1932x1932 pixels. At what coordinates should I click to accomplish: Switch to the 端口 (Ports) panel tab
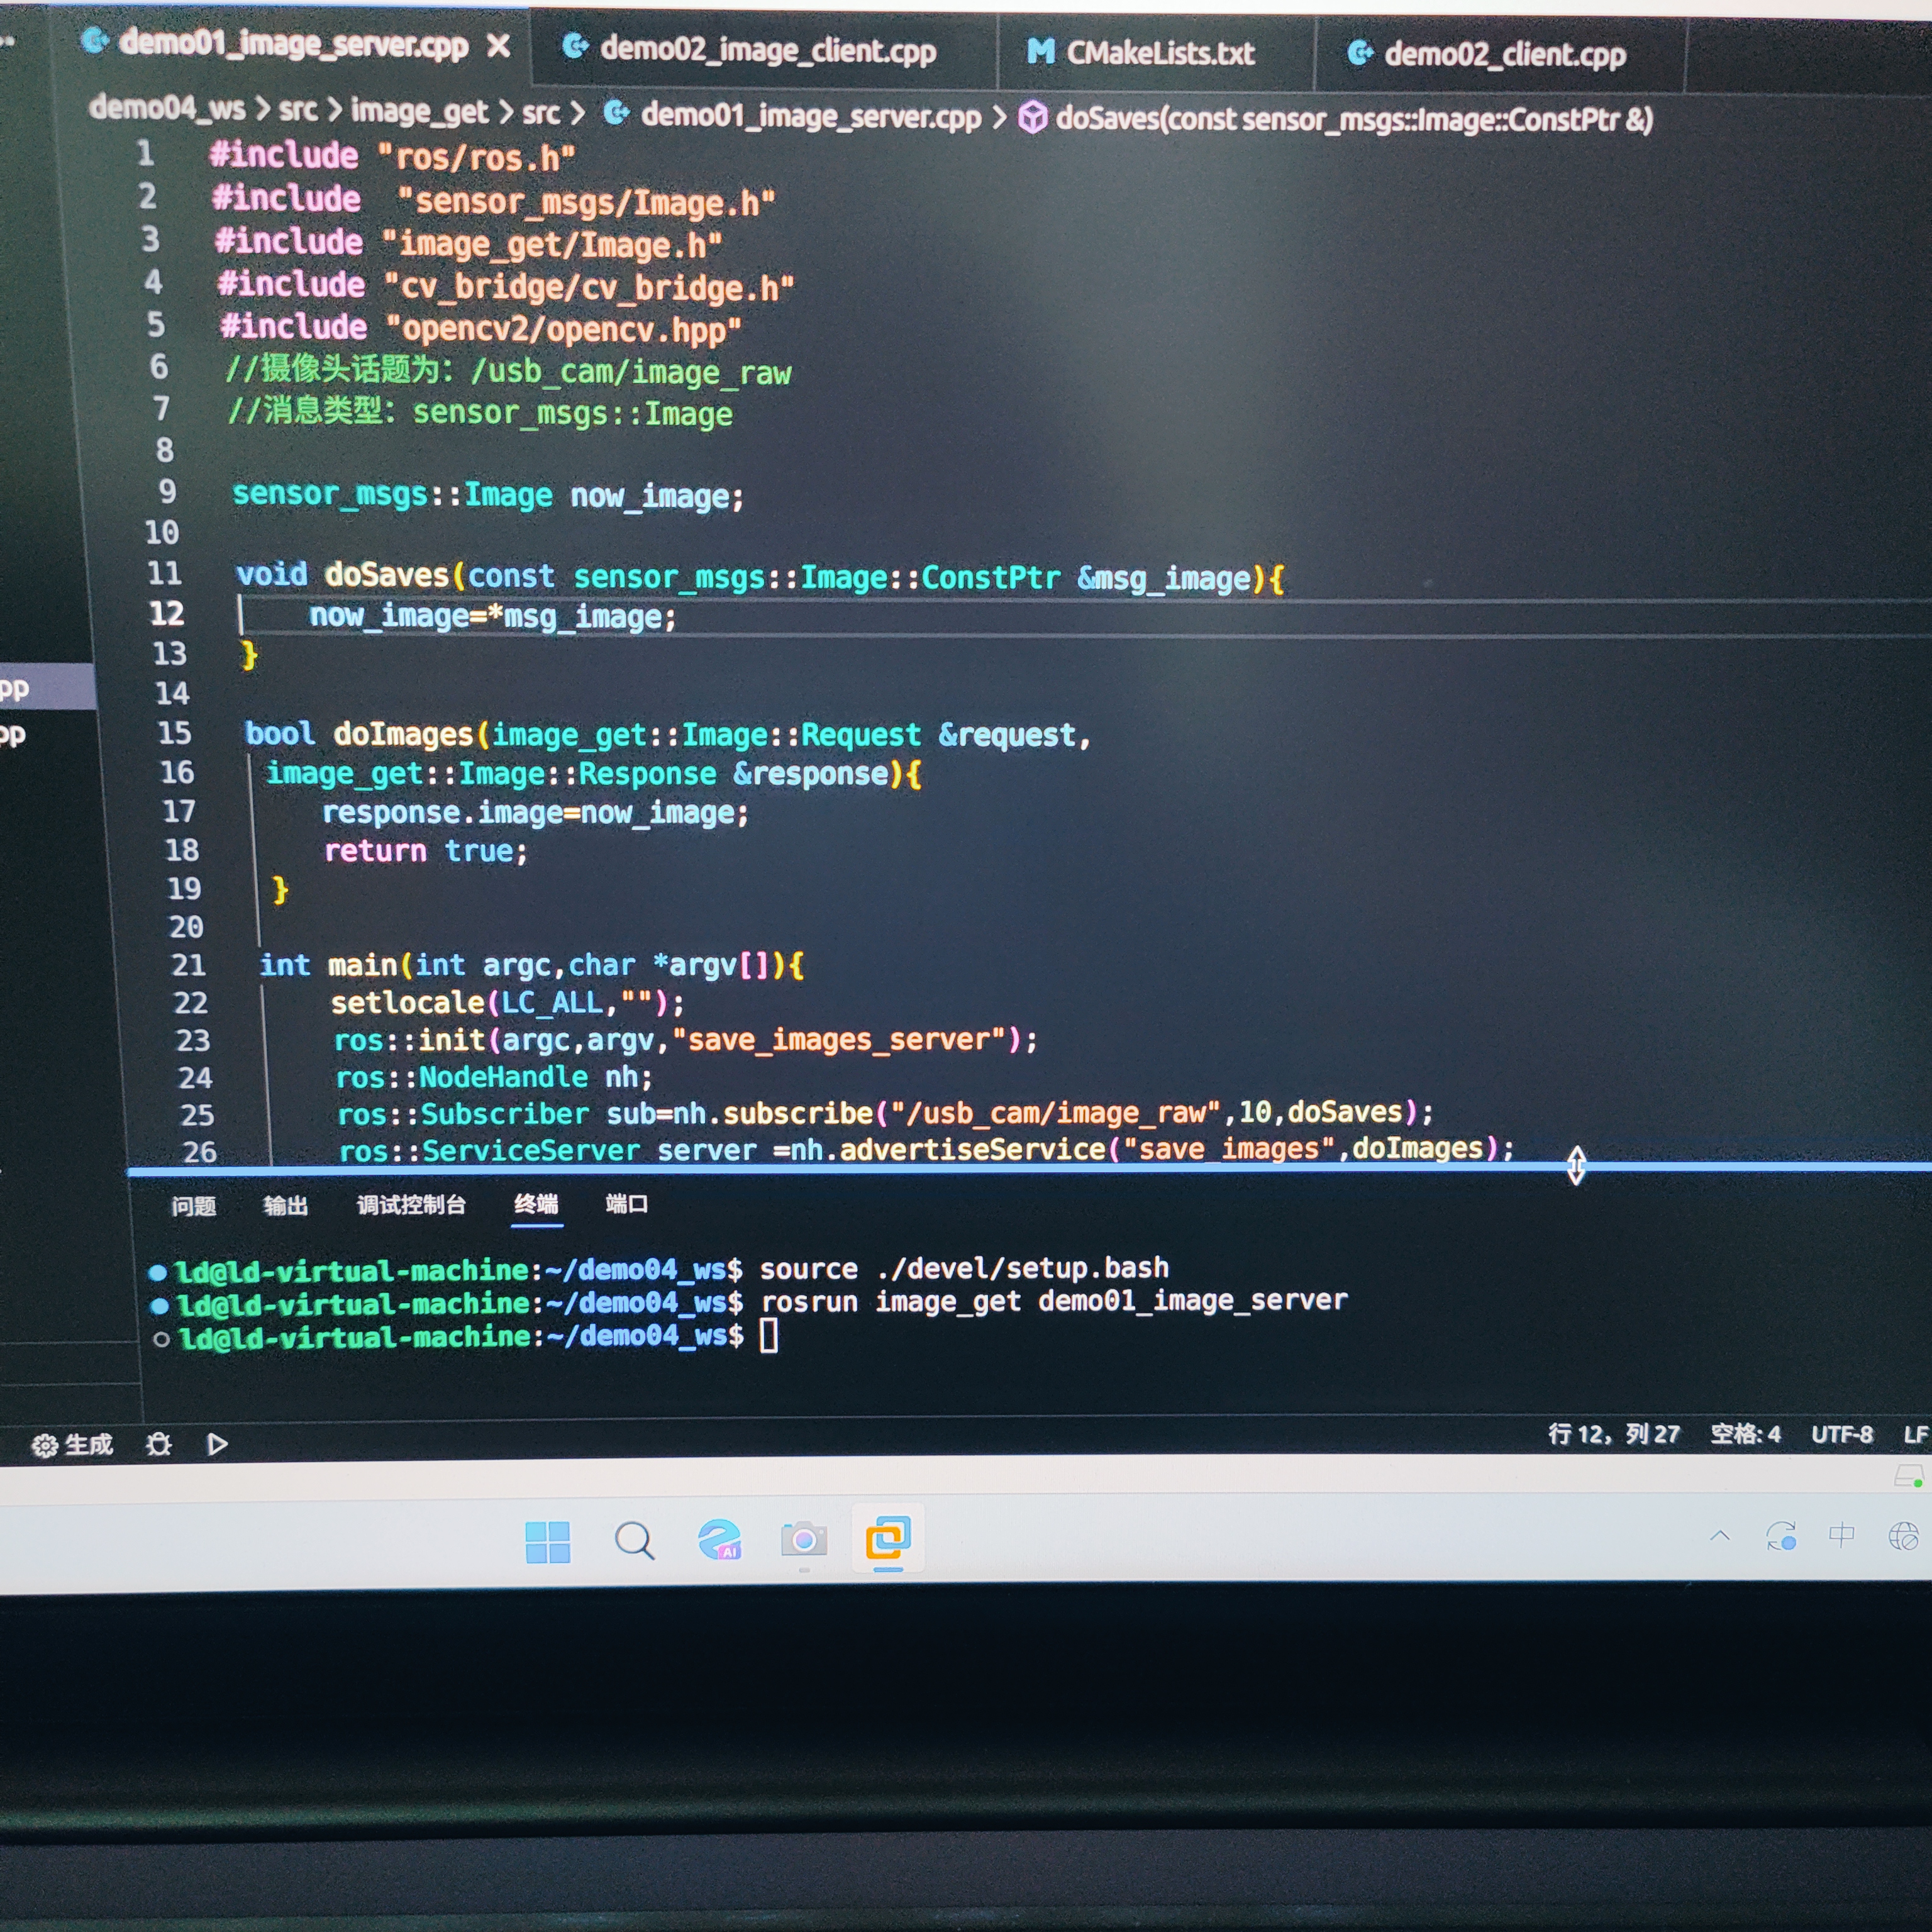[x=626, y=1204]
